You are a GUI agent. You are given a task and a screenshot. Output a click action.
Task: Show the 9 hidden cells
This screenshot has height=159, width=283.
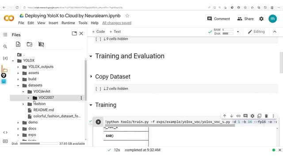click(x=116, y=39)
